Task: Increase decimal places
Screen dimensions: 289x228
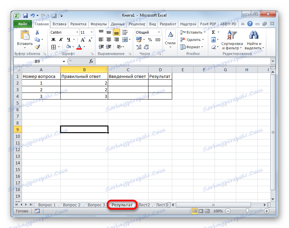Action: pyautogui.click(x=139, y=47)
